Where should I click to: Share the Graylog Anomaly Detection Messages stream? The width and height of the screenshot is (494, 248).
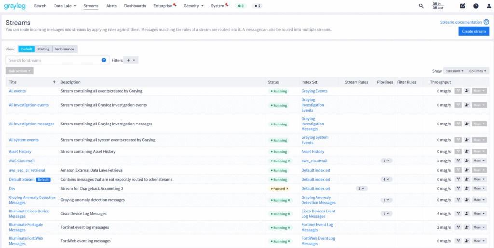pyautogui.click(x=467, y=200)
